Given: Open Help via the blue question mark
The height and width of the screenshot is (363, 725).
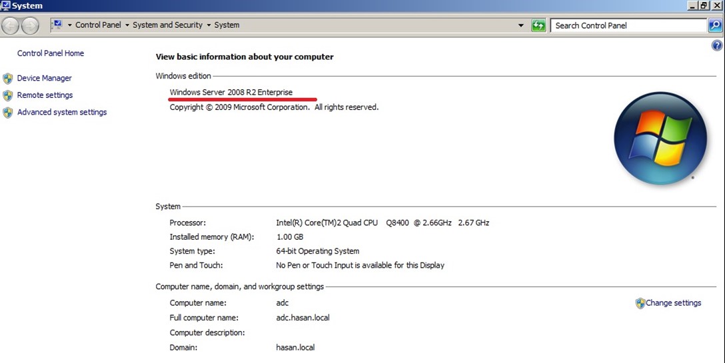Looking at the screenshot, I should pyautogui.click(x=717, y=45).
